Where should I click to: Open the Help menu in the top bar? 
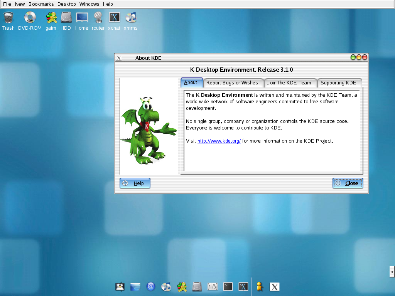[x=108, y=4]
